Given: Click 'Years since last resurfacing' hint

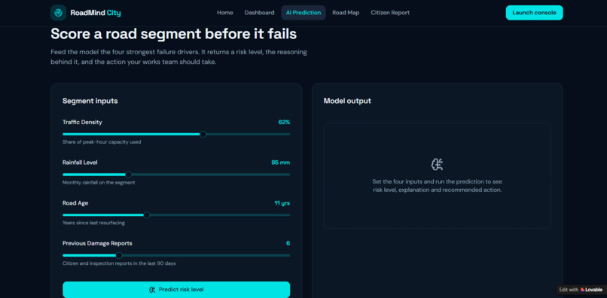Looking at the screenshot, I should pyautogui.click(x=93, y=223).
